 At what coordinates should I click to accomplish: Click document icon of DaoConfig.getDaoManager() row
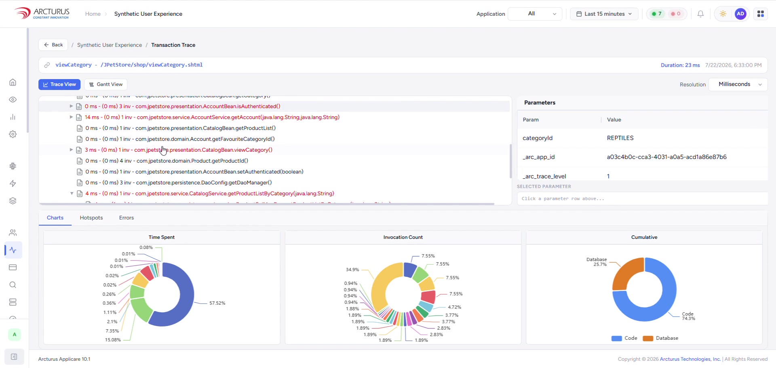[80, 183]
